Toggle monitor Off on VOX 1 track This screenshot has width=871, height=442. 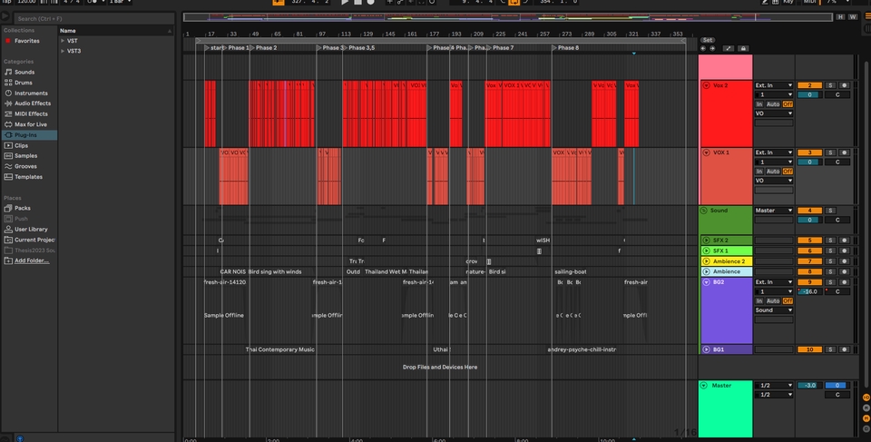[x=788, y=172]
